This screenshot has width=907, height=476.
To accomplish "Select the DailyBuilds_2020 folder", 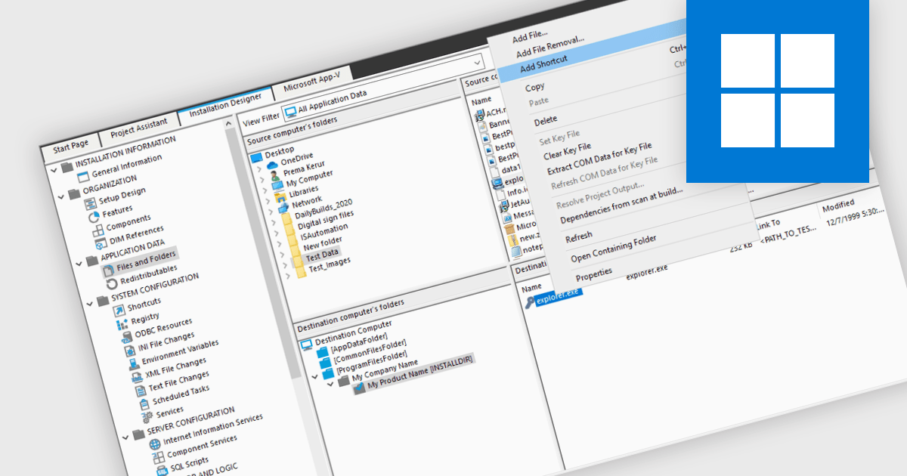I will coord(323,208).
